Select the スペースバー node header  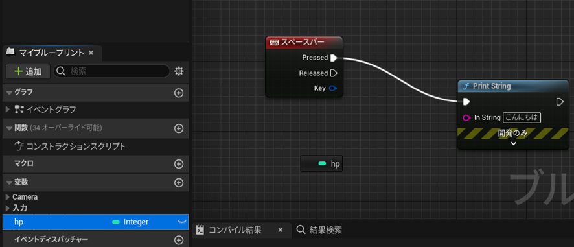(x=304, y=42)
